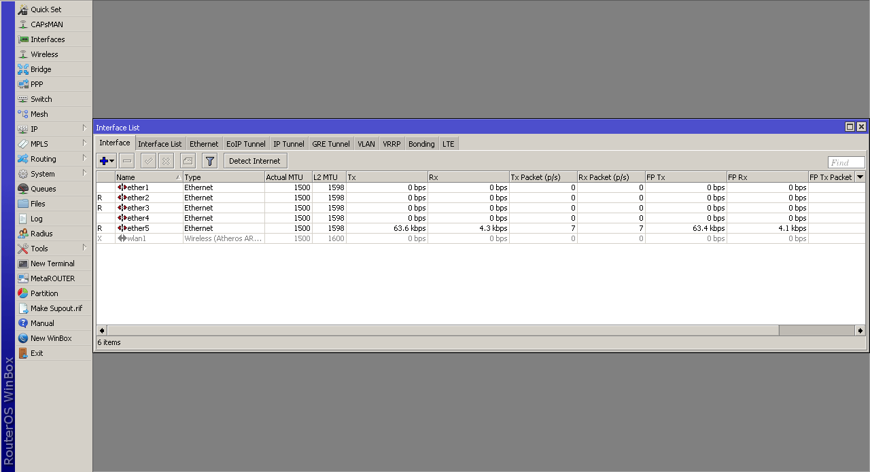Switch to the GRE Tunnel tab

[x=331, y=144]
